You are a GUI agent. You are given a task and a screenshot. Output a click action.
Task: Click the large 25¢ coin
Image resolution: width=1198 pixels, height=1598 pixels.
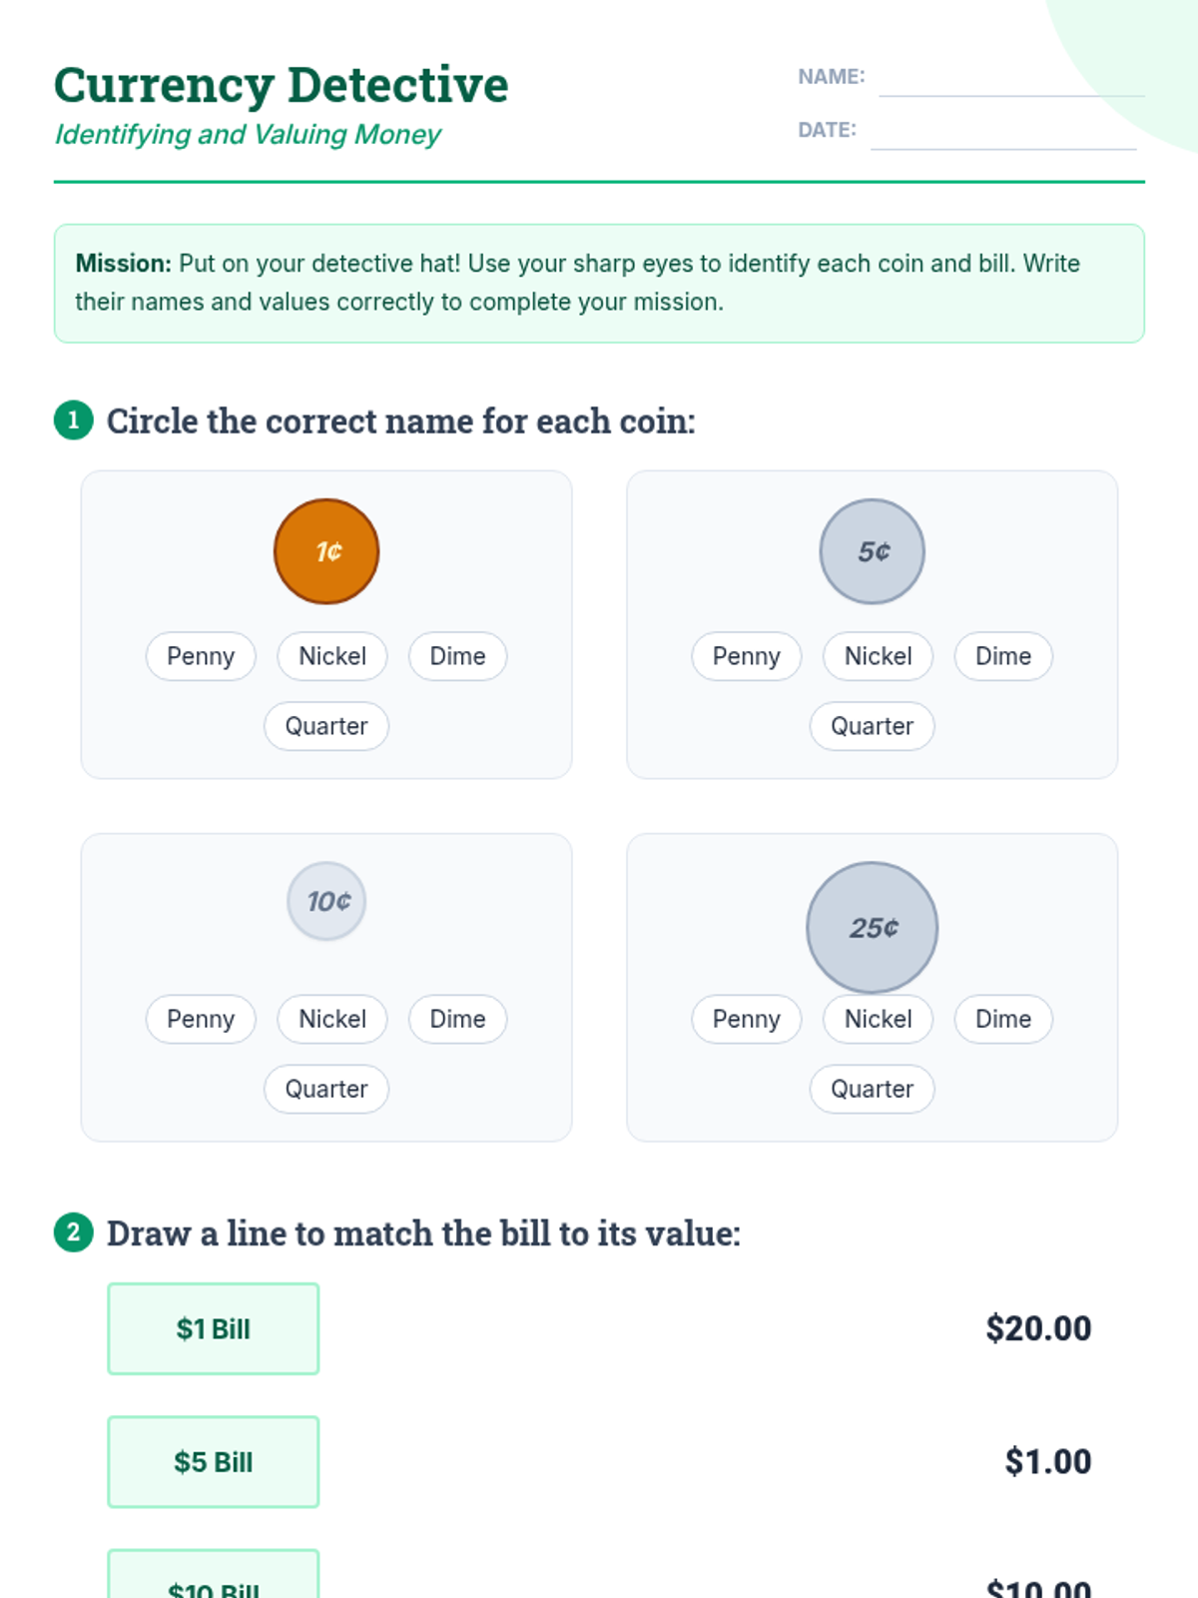pos(872,928)
